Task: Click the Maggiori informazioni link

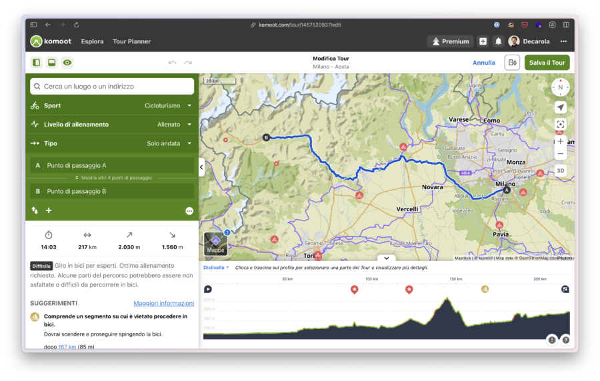Action: (163, 303)
